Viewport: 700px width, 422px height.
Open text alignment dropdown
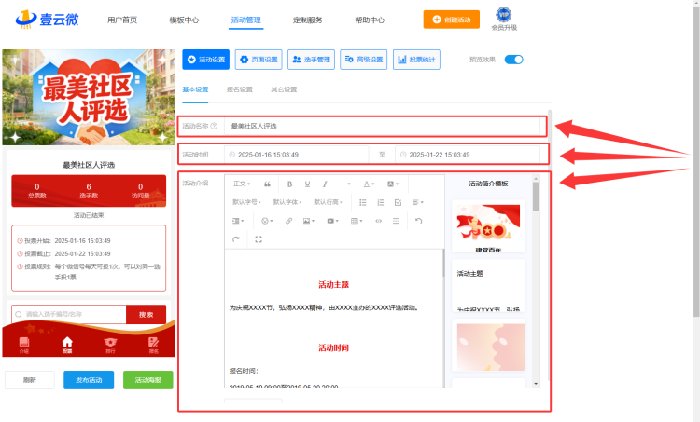(417, 202)
